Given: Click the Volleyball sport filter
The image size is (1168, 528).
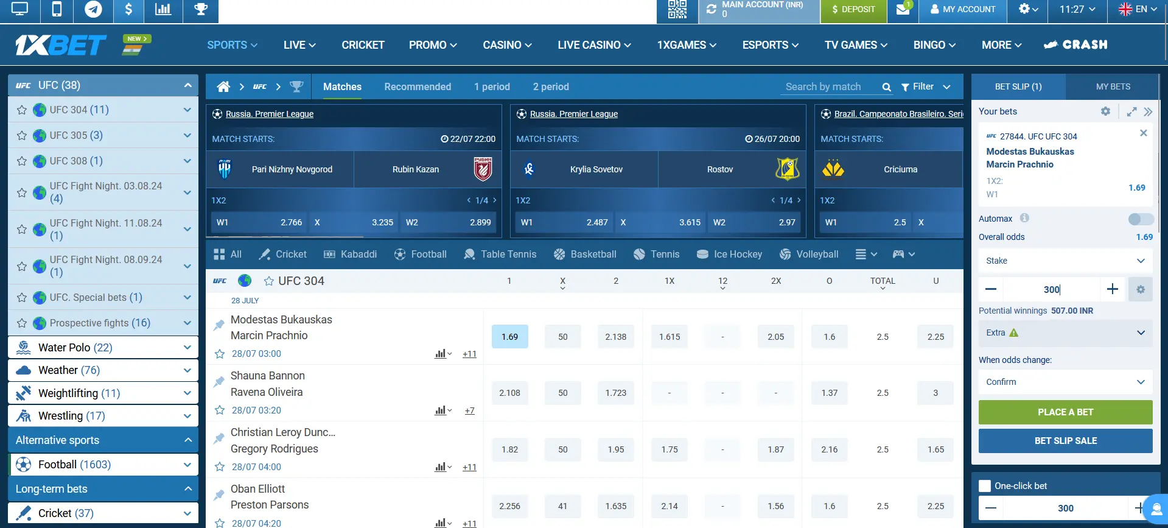Looking at the screenshot, I should pyautogui.click(x=809, y=254).
